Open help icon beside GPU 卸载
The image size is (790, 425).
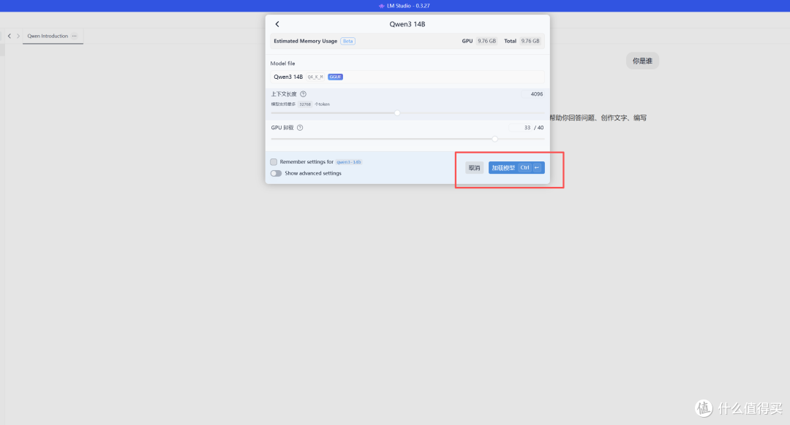pos(300,128)
